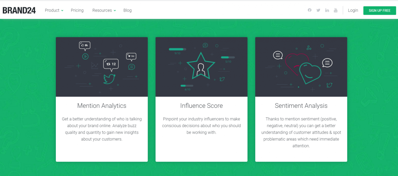This screenshot has width=398, height=176.
Task: Click the Mention Analytics illustration
Action: tap(102, 67)
